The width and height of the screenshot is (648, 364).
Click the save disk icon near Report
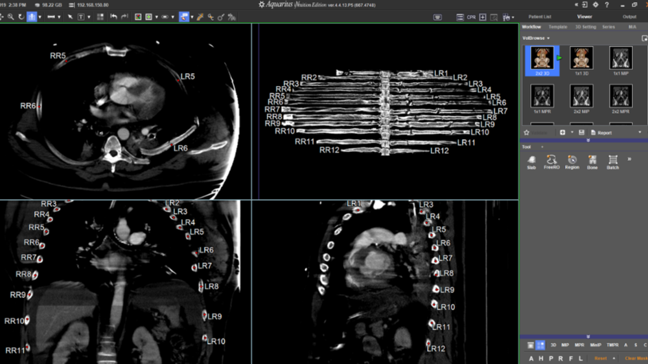581,133
